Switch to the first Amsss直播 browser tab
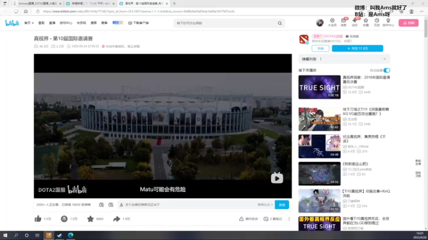 tap(37, 4)
